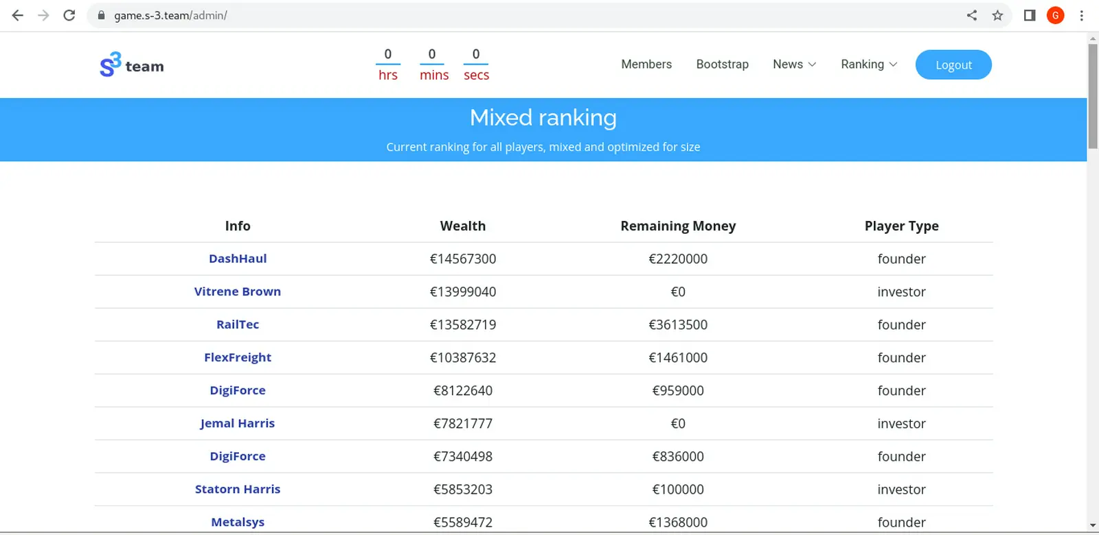
Task: Select DashHaul's wealth value €14567300
Action: coord(463,259)
